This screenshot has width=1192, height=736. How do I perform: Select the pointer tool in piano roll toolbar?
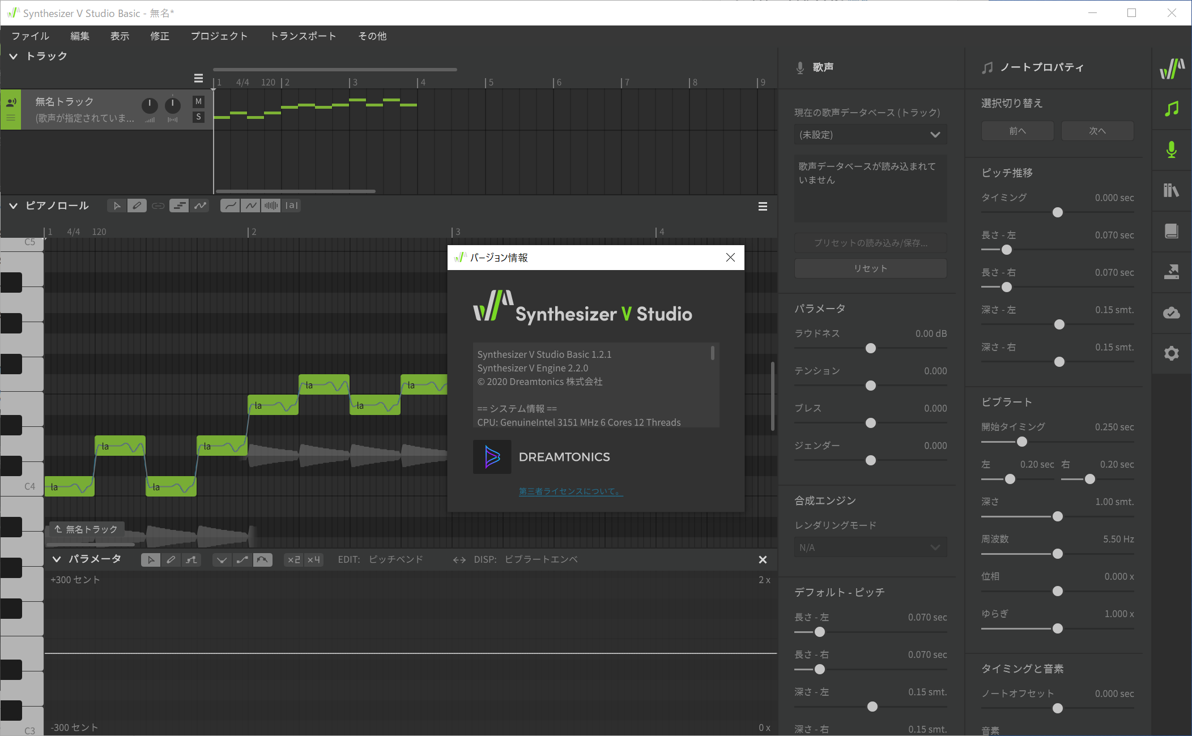click(117, 206)
